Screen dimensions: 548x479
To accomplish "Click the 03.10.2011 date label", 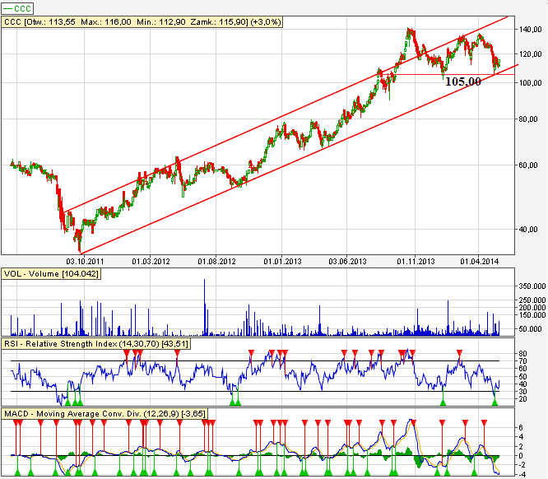I will [x=85, y=261].
